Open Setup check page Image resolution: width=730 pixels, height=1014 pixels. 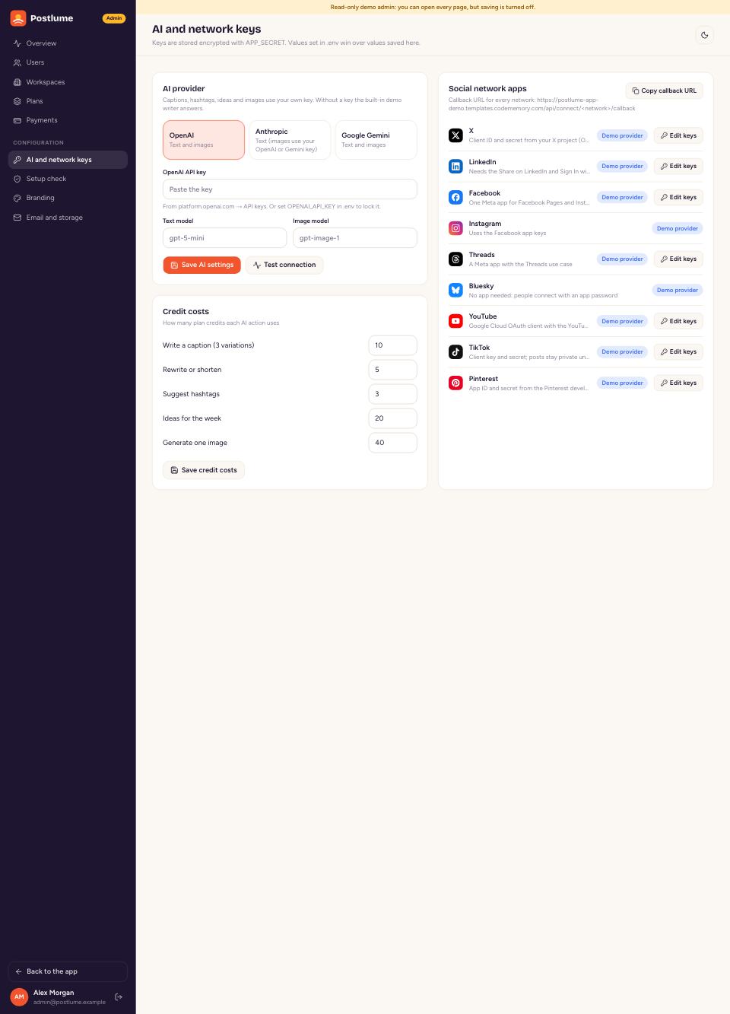tap(68, 179)
